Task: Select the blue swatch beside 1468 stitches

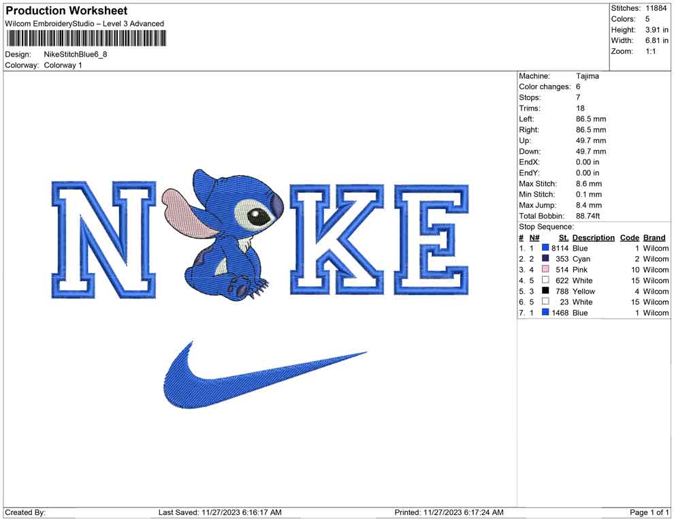Action: click(x=545, y=312)
